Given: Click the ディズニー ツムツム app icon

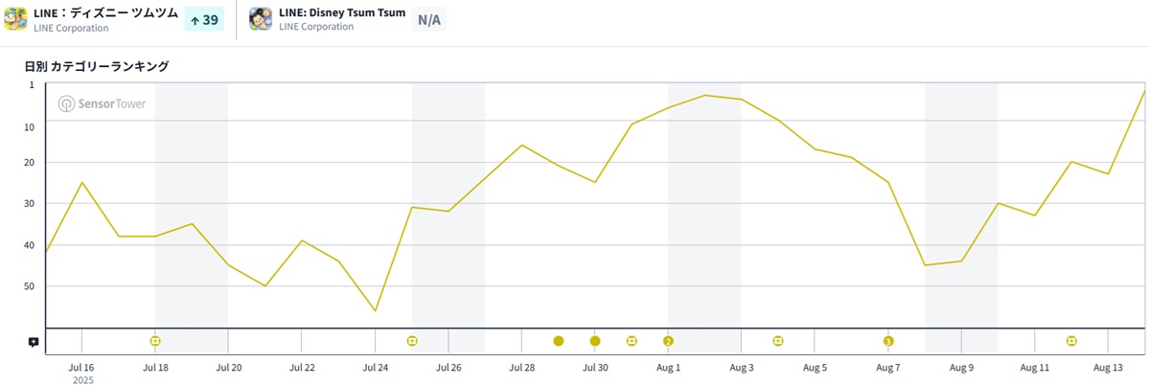Looking at the screenshot, I should coord(16,19).
